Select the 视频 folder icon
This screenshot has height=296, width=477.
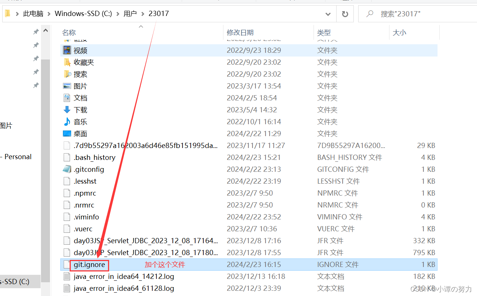[67, 50]
